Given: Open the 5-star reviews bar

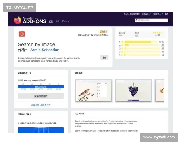Looking at the screenshot, I should pyautogui.click(x=138, y=42).
